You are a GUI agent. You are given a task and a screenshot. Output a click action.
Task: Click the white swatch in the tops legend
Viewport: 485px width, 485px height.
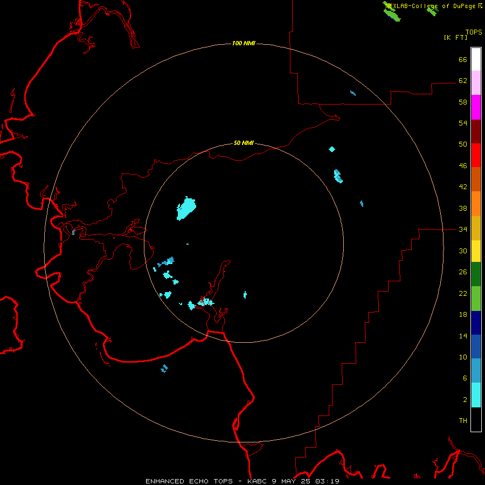pos(476,59)
